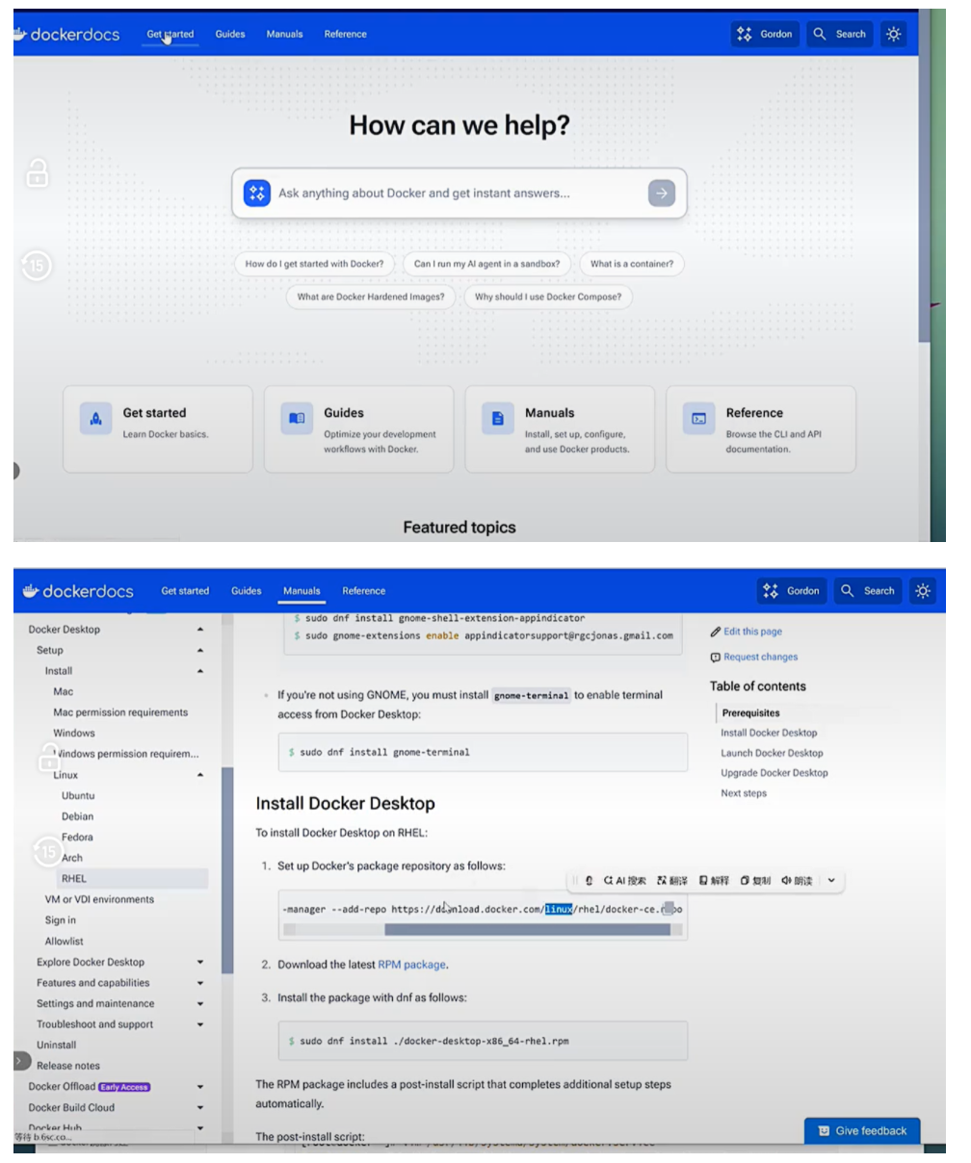This screenshot has height=1163, width=971.
Task: Click the Edit this page link
Action: (747, 632)
